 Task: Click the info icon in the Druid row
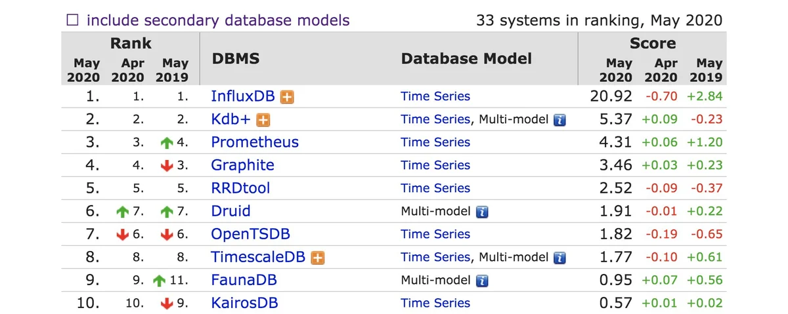[482, 212]
